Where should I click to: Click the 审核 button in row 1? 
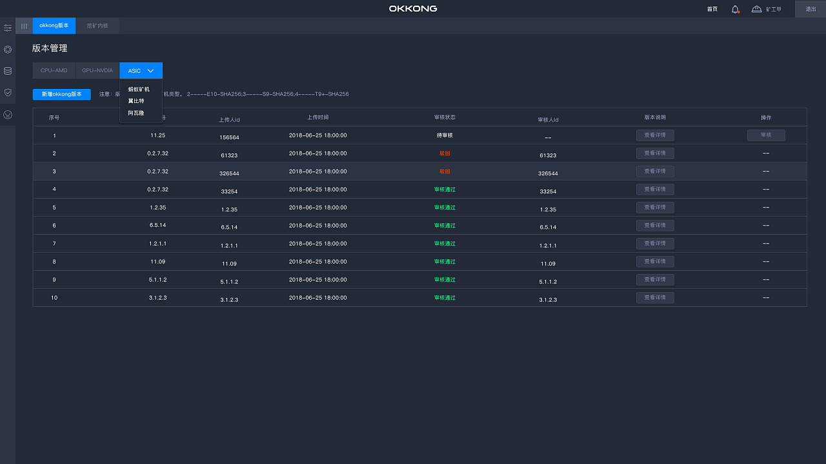click(x=766, y=135)
